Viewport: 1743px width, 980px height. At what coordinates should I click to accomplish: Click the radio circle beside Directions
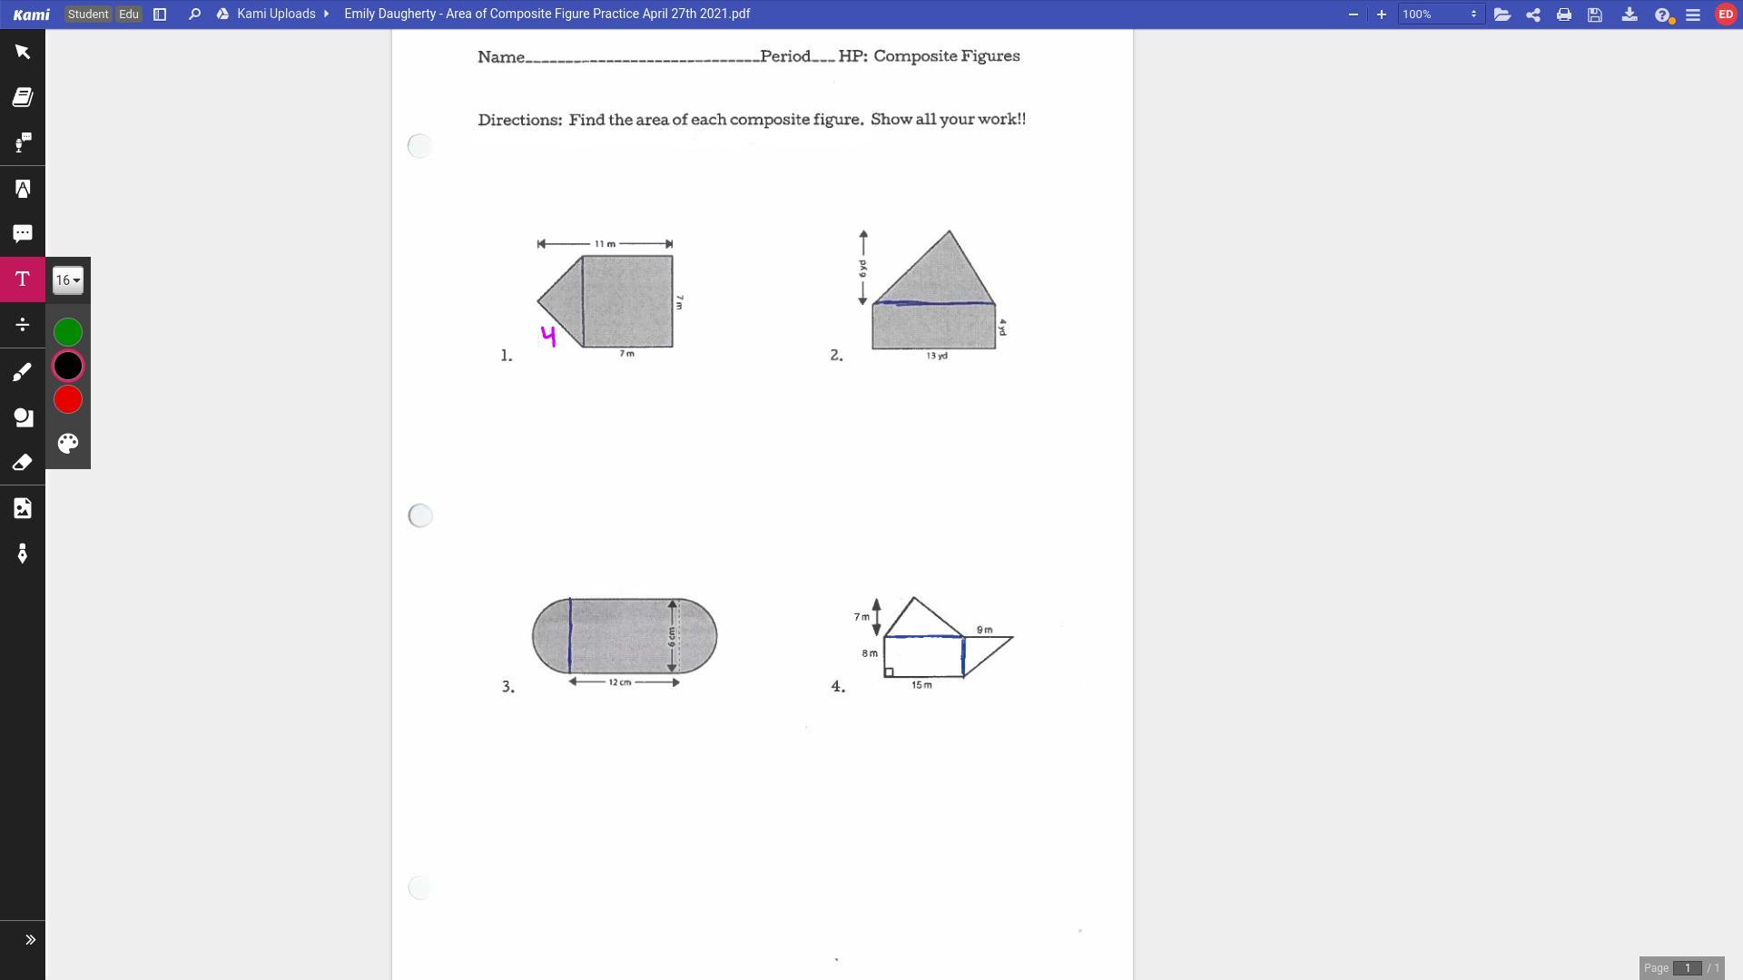[419, 146]
